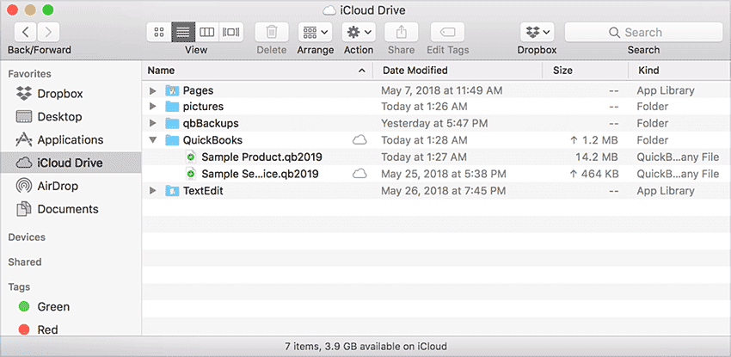Viewport: 731px width, 357px height.
Task: Click the Sample Product.qb2019 file icon
Action: (x=191, y=157)
